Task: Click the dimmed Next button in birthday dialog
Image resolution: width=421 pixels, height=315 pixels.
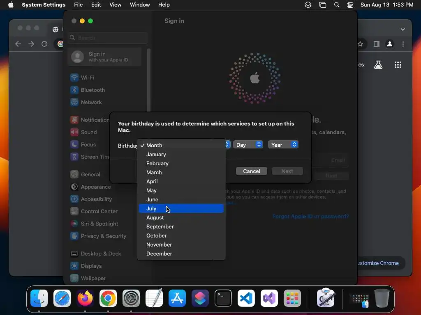Action: [287, 171]
